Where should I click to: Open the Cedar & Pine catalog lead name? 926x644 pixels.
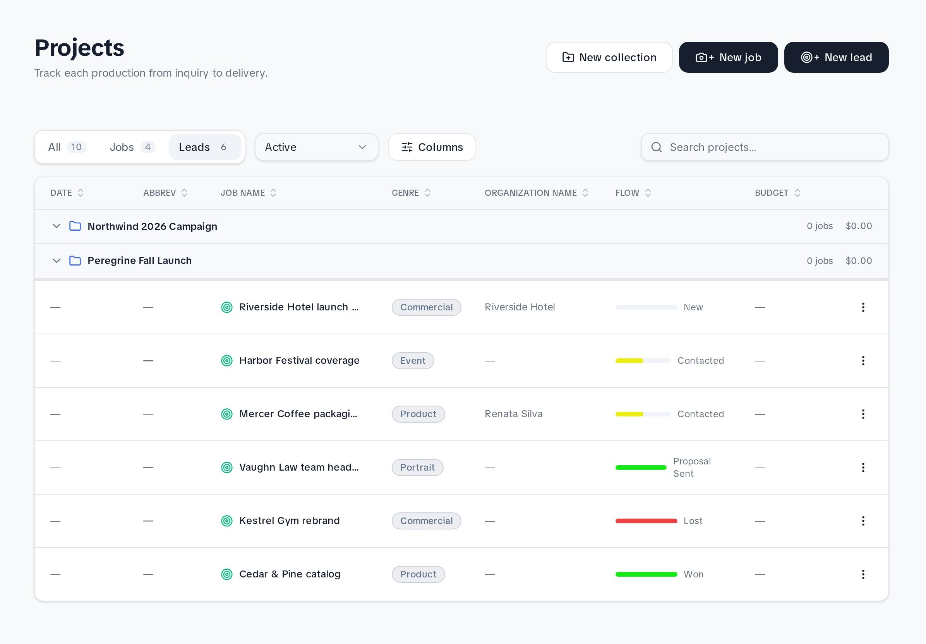290,574
